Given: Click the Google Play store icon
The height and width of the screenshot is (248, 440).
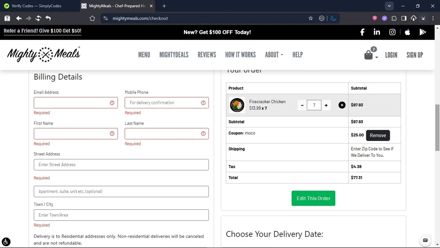Looking at the screenshot, I should click(423, 32).
